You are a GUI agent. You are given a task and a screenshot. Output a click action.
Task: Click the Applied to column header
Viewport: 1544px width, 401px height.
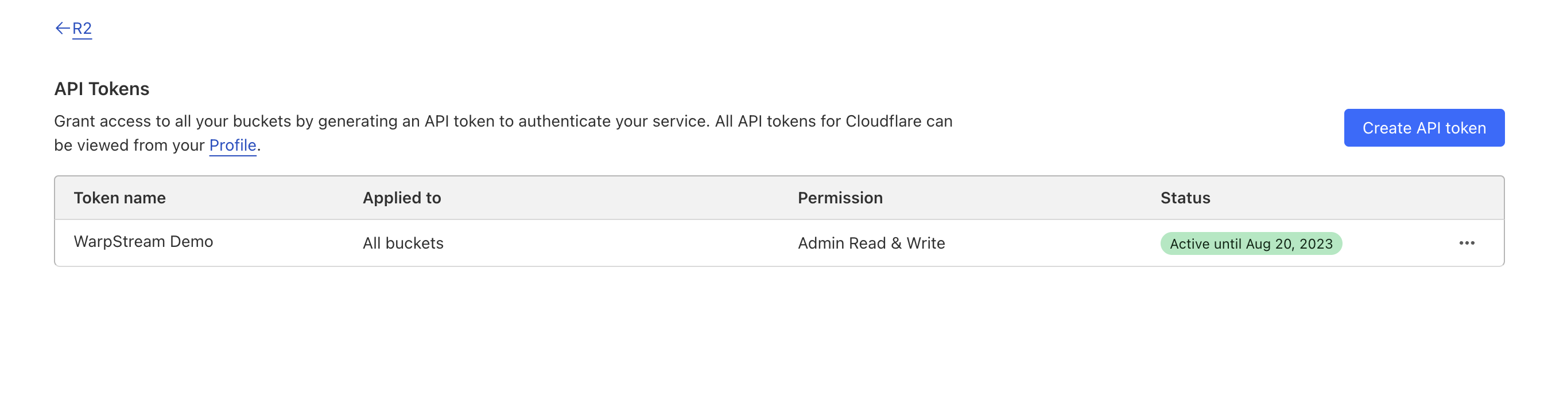(402, 198)
